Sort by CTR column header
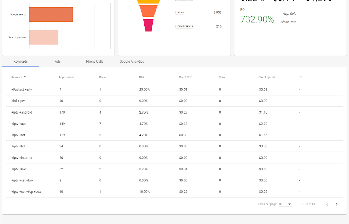Image resolution: width=349 pixels, height=224 pixels. point(141,77)
